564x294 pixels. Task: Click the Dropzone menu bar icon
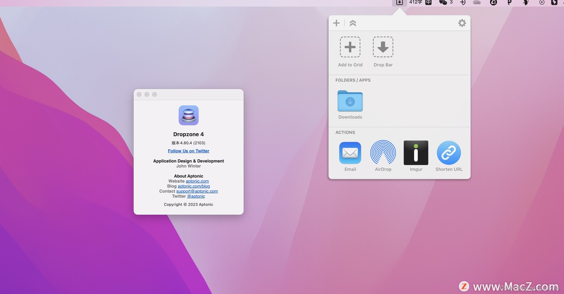[x=399, y=2]
